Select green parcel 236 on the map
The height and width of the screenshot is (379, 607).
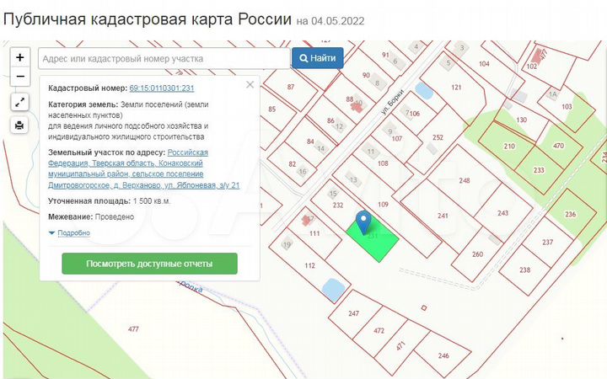570,214
